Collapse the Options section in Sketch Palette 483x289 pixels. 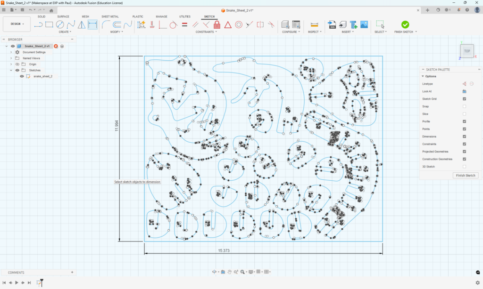click(x=423, y=76)
